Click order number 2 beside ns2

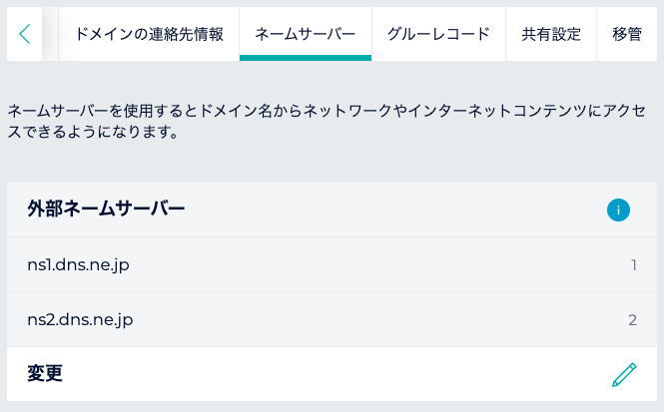click(633, 320)
